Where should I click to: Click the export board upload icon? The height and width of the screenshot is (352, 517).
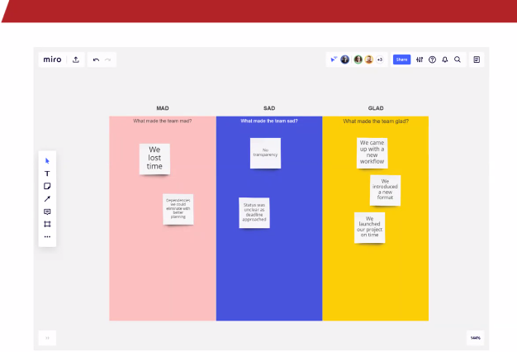[76, 59]
